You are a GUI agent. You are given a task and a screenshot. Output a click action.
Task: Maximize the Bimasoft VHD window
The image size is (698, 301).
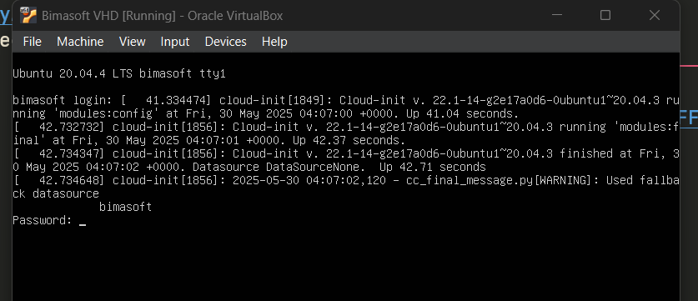pyautogui.click(x=605, y=16)
